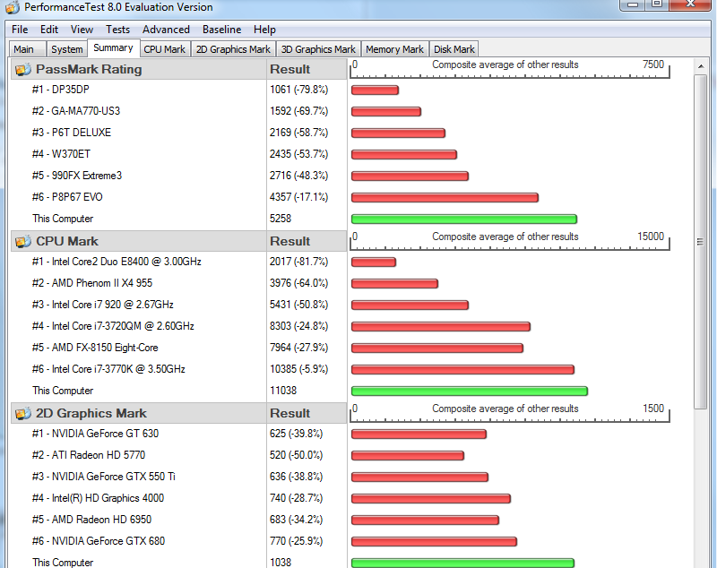717x568 pixels.
Task: Open the 3D Graphics Mark tab
Action: point(318,49)
